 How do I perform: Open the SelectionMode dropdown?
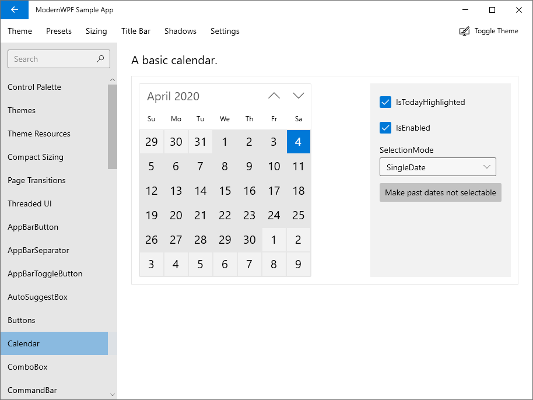[x=437, y=167]
